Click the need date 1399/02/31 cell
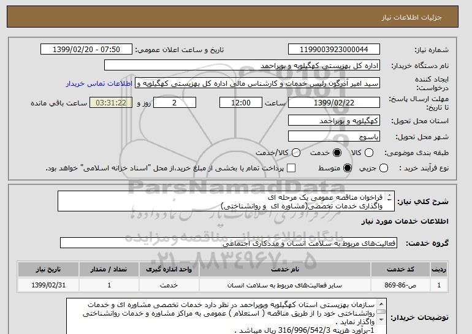This screenshot has height=334, width=472. click(48, 285)
